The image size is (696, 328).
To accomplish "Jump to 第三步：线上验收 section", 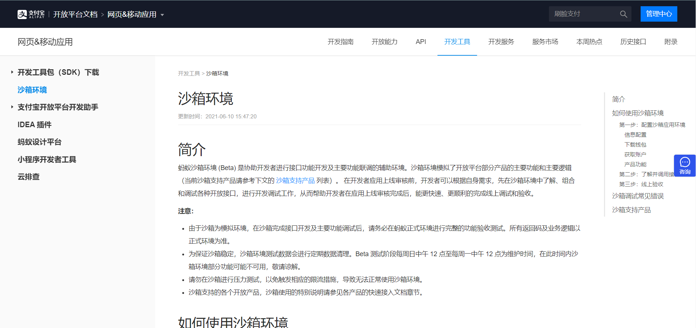I will tap(641, 184).
